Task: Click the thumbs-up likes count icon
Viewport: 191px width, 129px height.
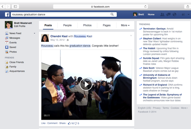Action: point(69,123)
